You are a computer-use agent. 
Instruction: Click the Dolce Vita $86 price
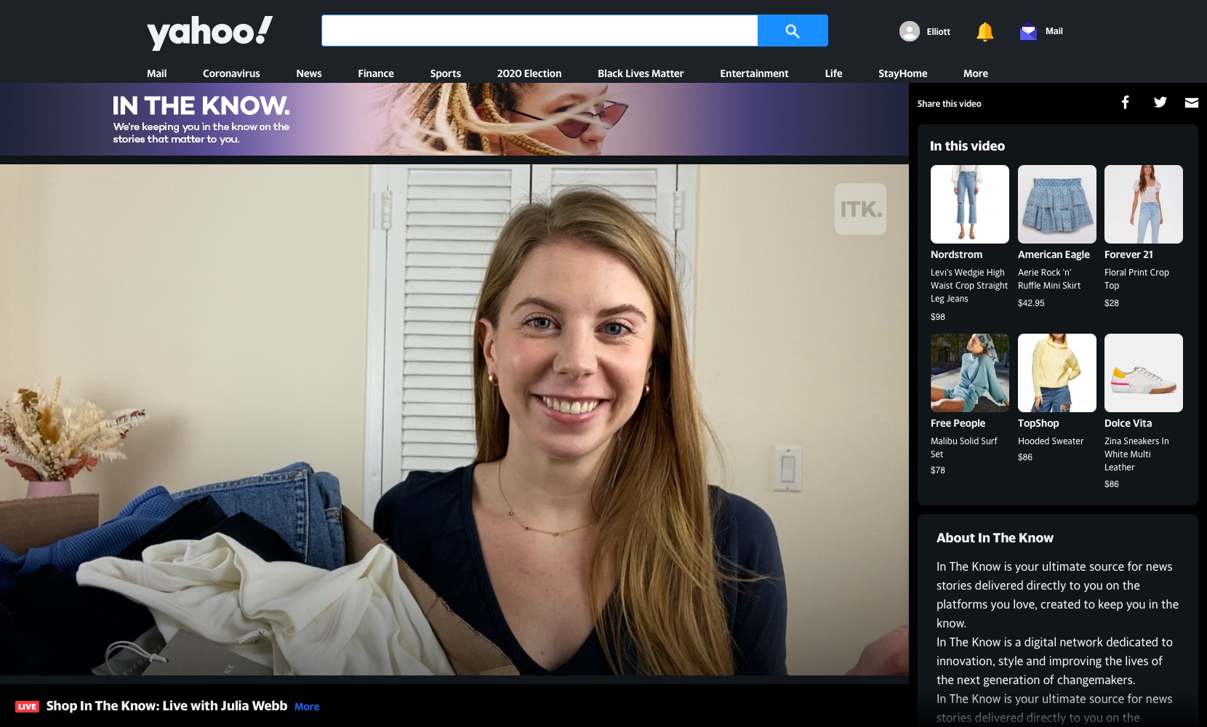(x=1112, y=484)
